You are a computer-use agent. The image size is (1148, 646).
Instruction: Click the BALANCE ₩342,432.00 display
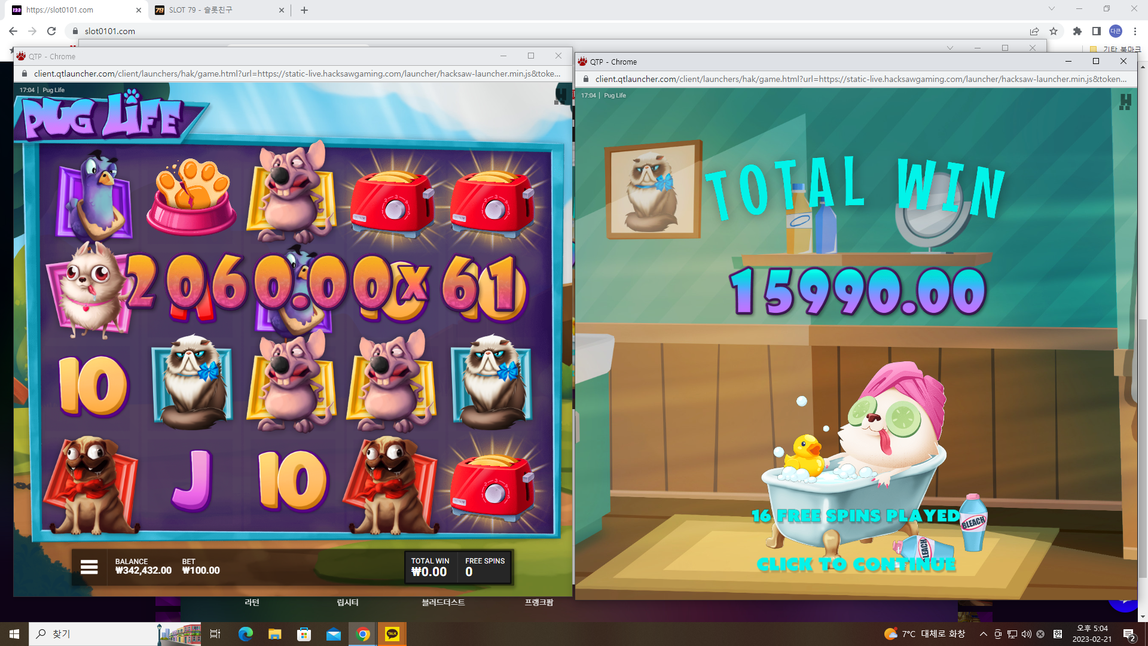[143, 566]
